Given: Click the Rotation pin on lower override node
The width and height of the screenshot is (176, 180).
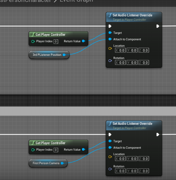Looking at the screenshot, I should (110, 169).
